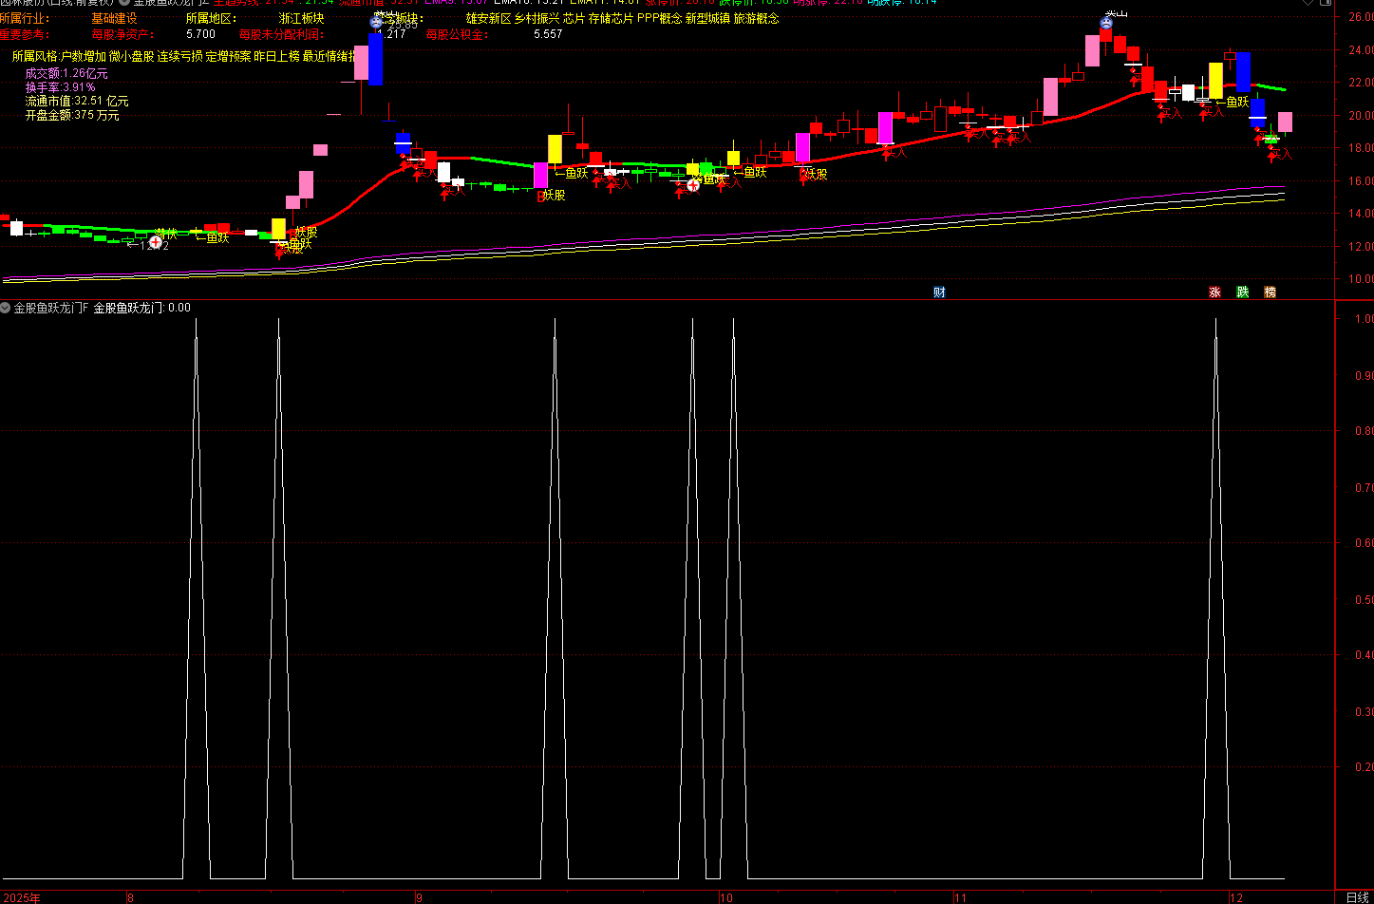Click the 10.00 price axis label
Viewport: 1374px width, 904px height.
tap(1360, 279)
